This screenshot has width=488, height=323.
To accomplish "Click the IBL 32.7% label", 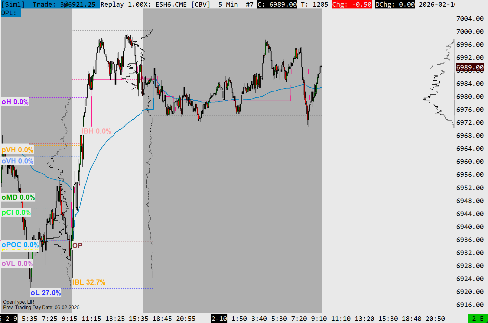I will [89, 282].
